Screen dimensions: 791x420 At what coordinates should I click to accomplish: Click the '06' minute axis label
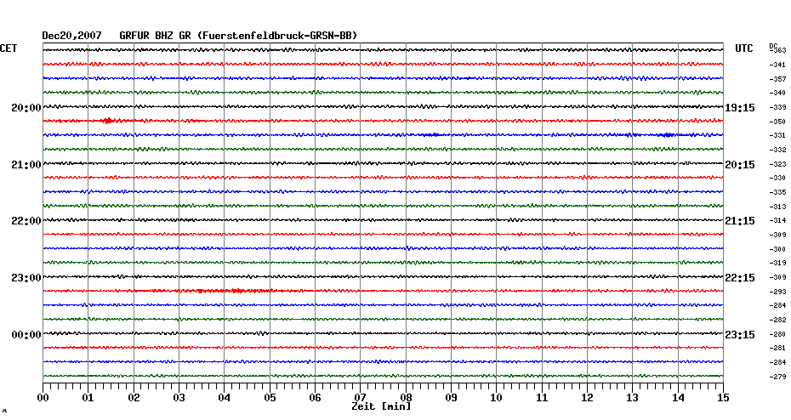pos(315,398)
